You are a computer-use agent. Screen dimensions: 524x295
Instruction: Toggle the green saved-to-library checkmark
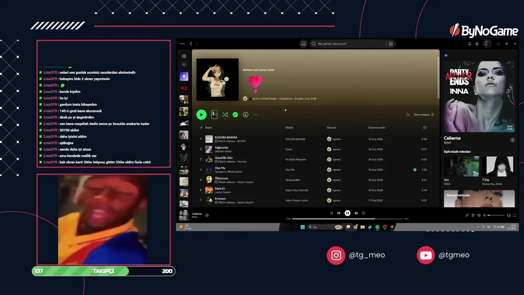click(x=235, y=115)
